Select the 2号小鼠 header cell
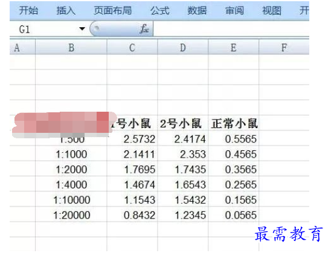This screenshot has height=253, width=328. pyautogui.click(x=183, y=123)
